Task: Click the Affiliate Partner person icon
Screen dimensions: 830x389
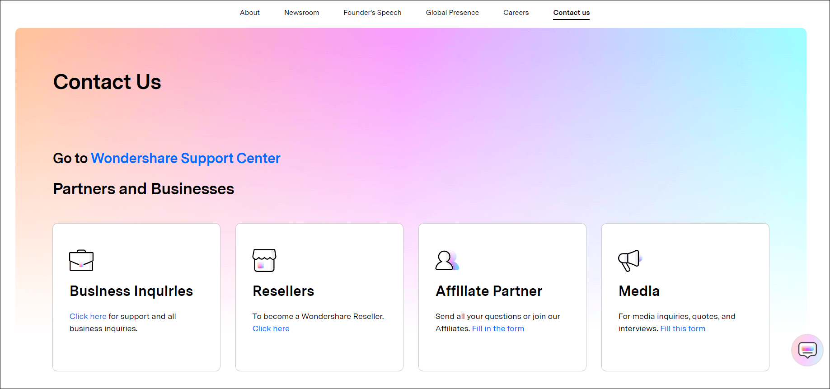Action: 447,260
